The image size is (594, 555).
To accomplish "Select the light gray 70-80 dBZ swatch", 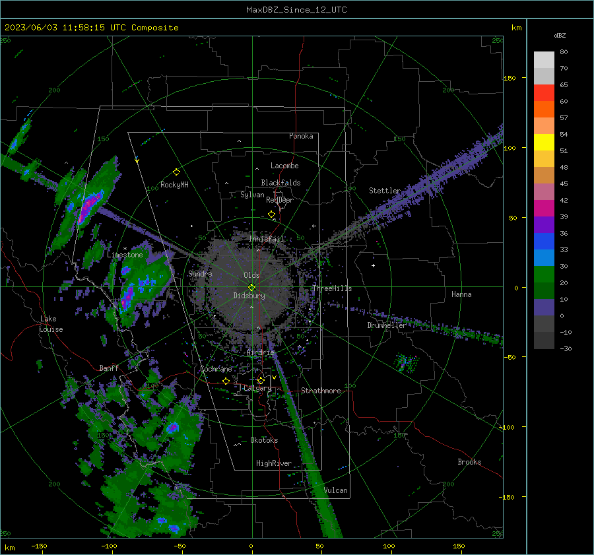I will click(544, 60).
